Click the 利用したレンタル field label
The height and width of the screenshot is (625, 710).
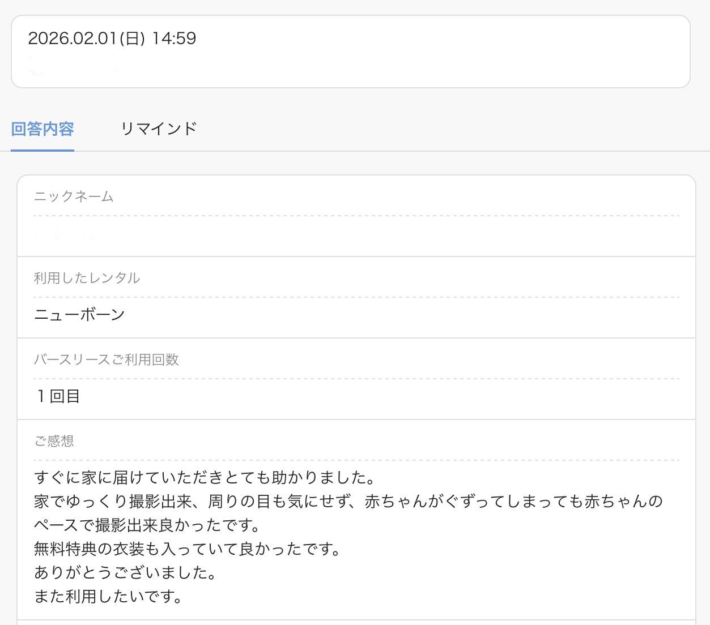coord(87,278)
